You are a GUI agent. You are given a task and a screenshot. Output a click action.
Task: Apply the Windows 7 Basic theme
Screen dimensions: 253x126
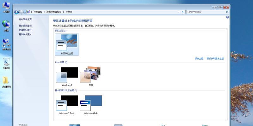coord(67,105)
